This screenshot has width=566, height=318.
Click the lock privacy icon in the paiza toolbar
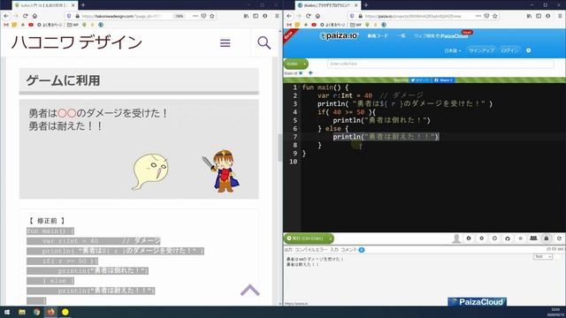547,238
